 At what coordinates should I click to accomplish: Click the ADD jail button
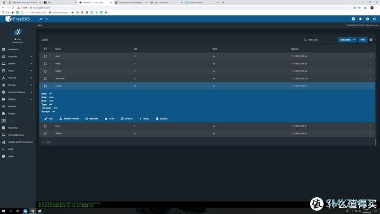363,40
